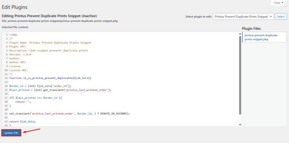Click the code editor vertical scrollbar thumb
289x143 pixels.
pyautogui.click(x=240, y=75)
